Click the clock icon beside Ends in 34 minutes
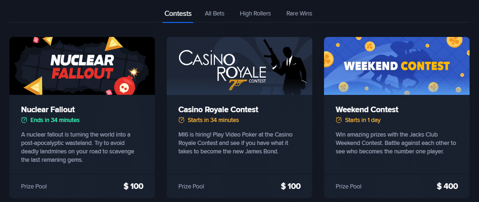The width and height of the screenshot is (479, 202). point(24,120)
